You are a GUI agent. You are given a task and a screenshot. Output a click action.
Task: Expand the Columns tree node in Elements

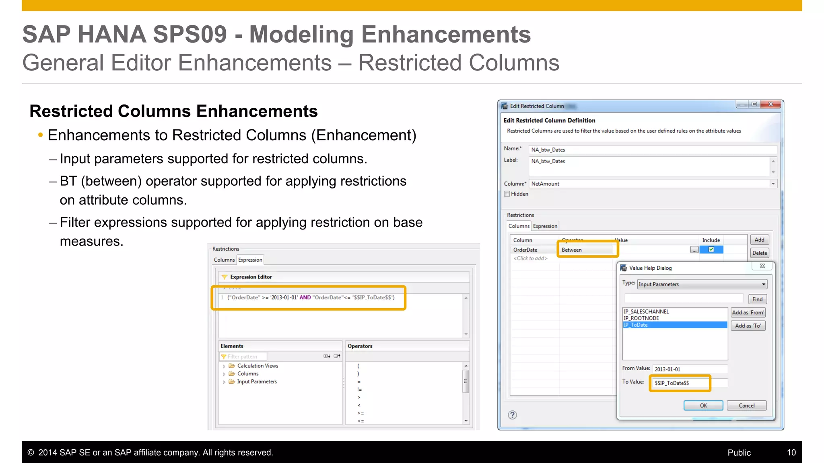(224, 374)
